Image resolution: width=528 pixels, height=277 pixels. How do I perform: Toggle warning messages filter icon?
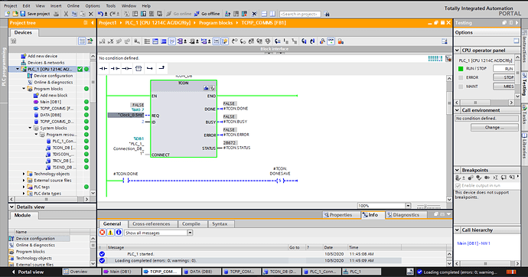point(110,233)
